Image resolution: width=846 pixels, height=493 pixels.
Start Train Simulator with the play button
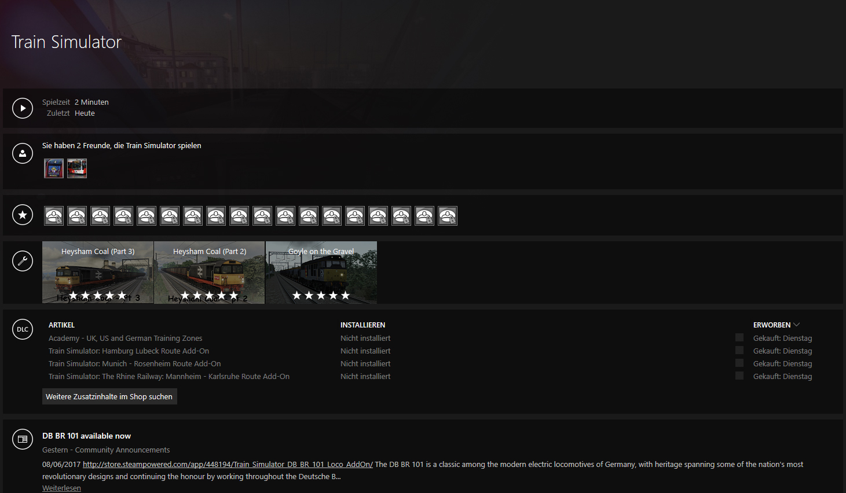23,108
